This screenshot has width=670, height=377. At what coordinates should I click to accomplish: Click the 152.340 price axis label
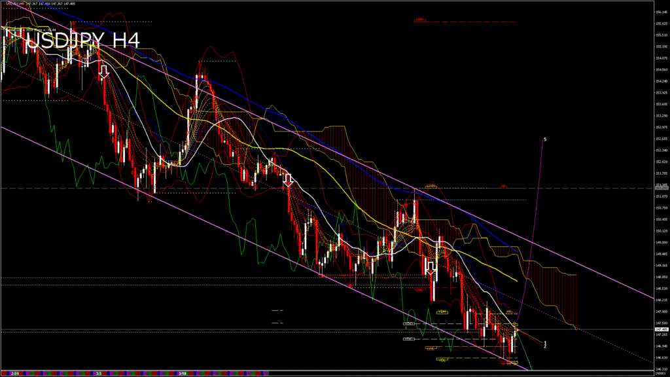click(x=661, y=150)
